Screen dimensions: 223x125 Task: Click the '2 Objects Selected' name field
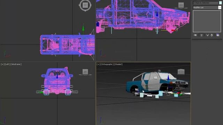pyautogui.click(x=206, y=3)
